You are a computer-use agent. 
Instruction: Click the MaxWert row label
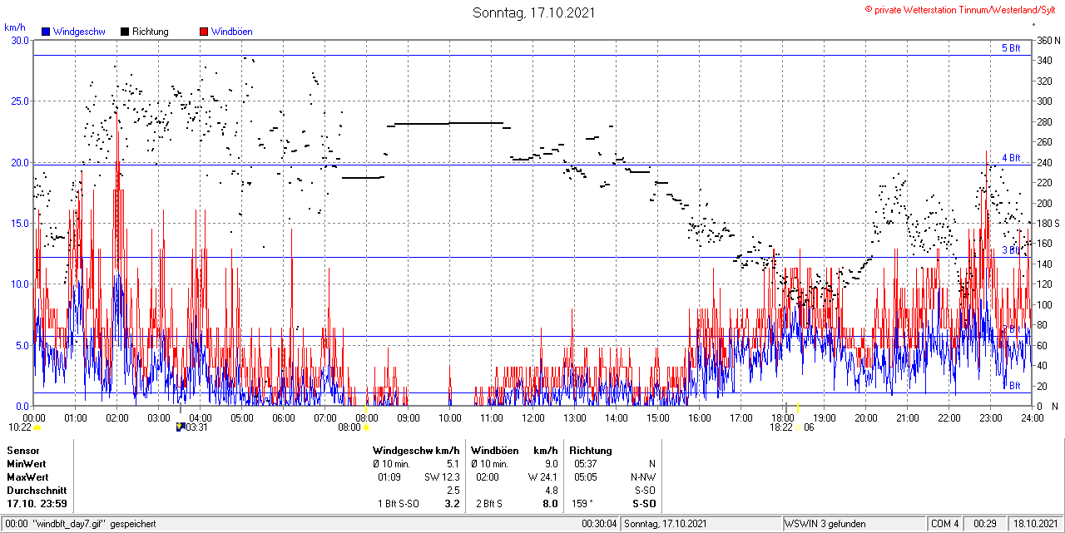tap(29, 477)
